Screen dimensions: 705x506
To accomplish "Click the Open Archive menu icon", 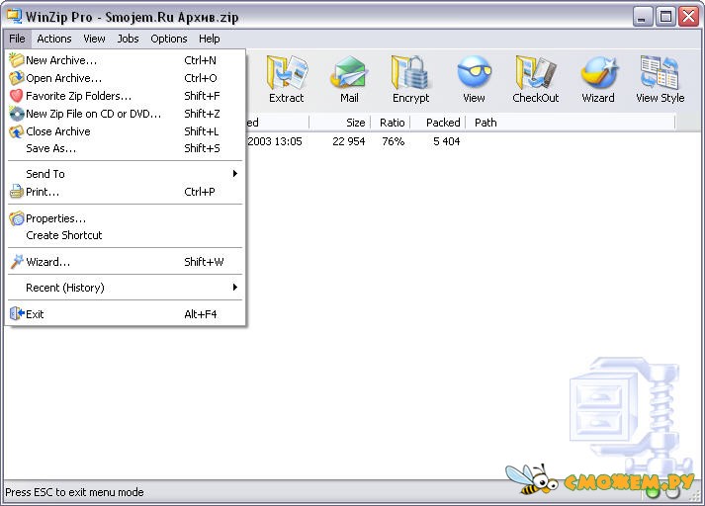I will coord(16,78).
